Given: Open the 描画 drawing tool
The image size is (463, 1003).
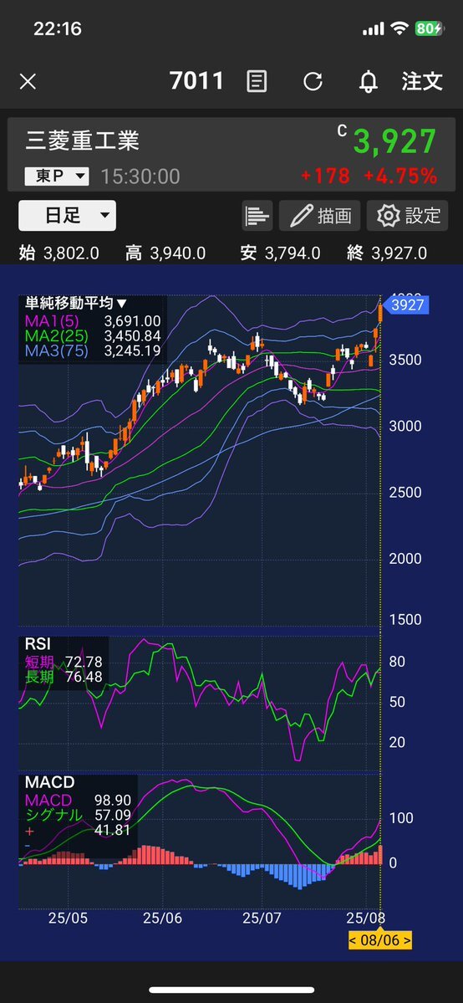Looking at the screenshot, I should pos(320,216).
